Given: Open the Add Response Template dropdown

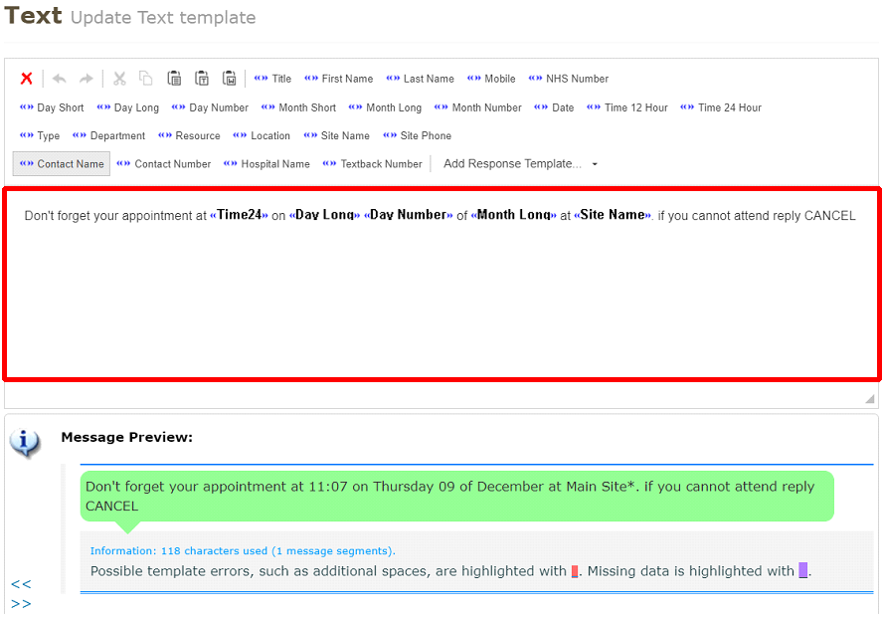Looking at the screenshot, I should (521, 164).
